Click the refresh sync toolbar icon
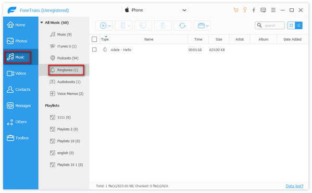Image resolution: width=312 pixels, height=193 pixels. coord(182,26)
